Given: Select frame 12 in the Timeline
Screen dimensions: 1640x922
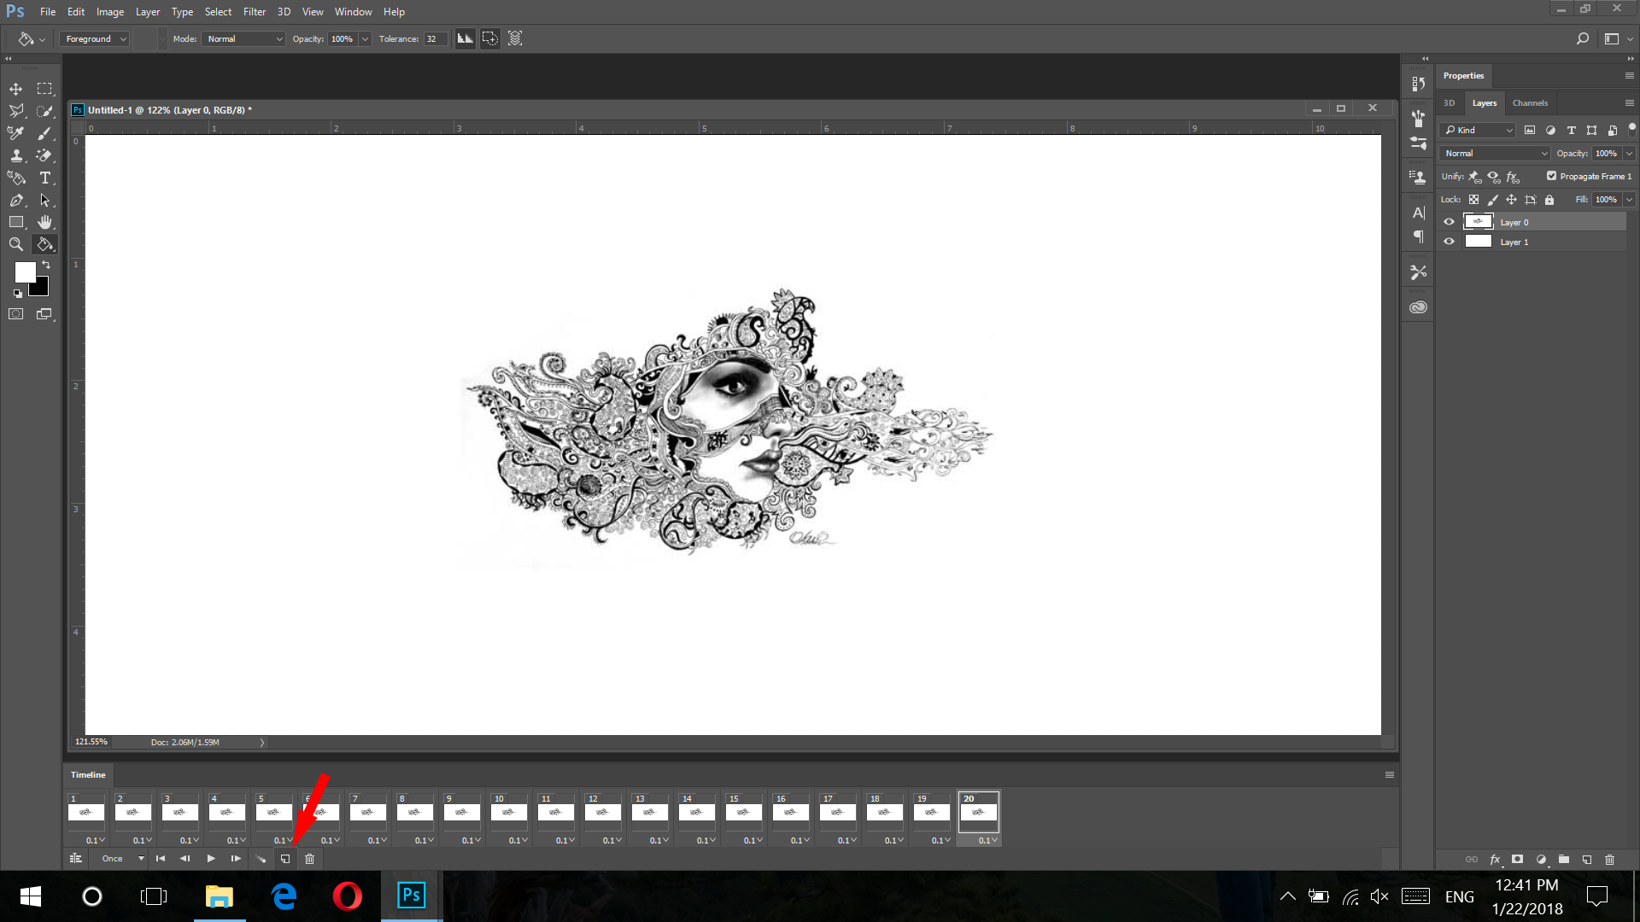Looking at the screenshot, I should pyautogui.click(x=602, y=812).
